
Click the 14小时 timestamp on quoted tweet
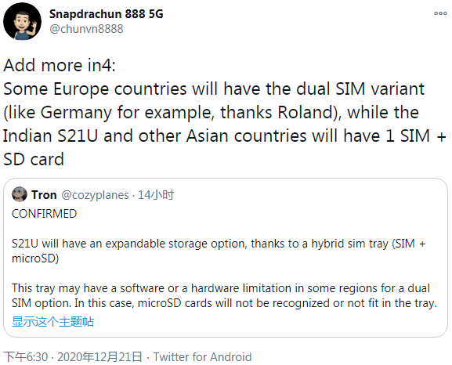[156, 195]
